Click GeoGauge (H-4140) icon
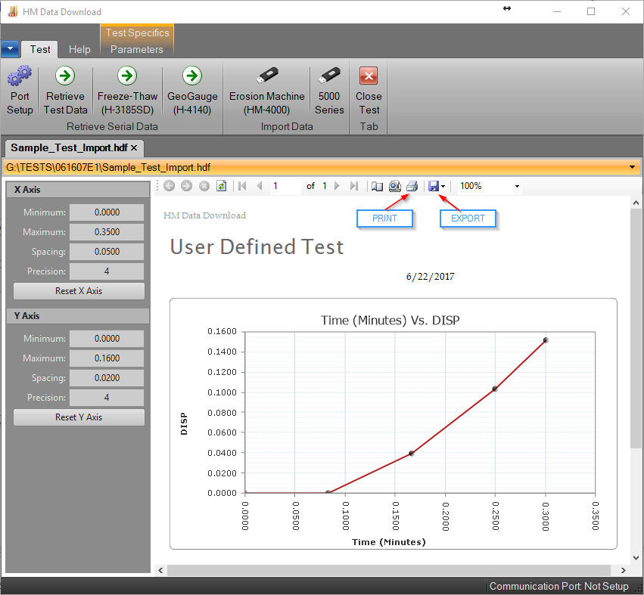This screenshot has width=644, height=595. point(192,76)
